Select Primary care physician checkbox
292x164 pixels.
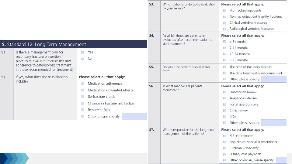pos(224,154)
